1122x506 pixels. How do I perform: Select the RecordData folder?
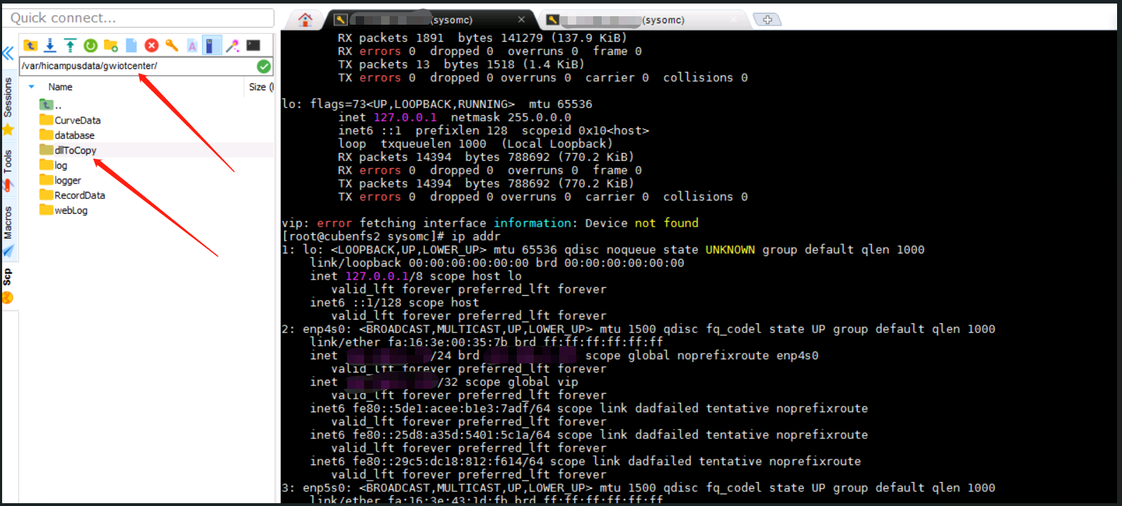coord(72,195)
